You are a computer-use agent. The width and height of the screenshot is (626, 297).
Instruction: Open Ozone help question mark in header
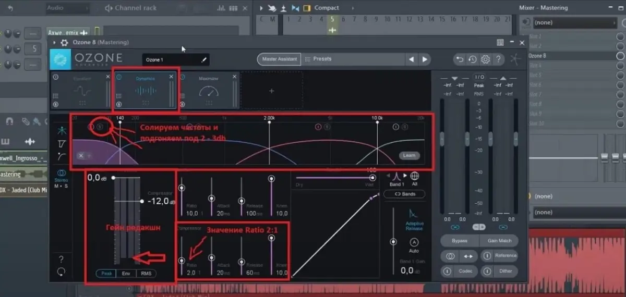498,59
